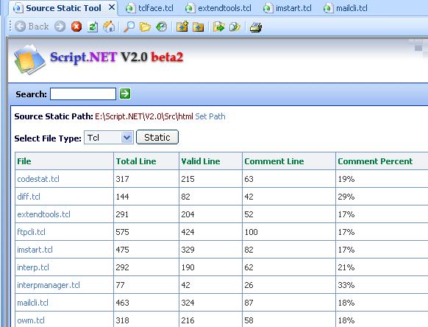Click valid line value 329 for imstart.tcl
The image size is (428, 327).
(188, 250)
